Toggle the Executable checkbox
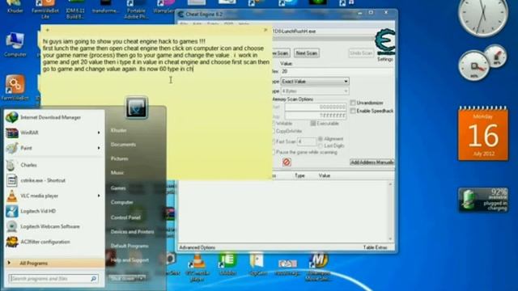 [x=313, y=124]
